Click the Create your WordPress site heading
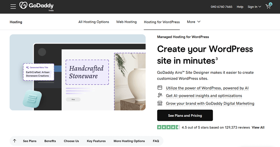Image resolution: width=280 pixels, height=147 pixels. (x=205, y=55)
